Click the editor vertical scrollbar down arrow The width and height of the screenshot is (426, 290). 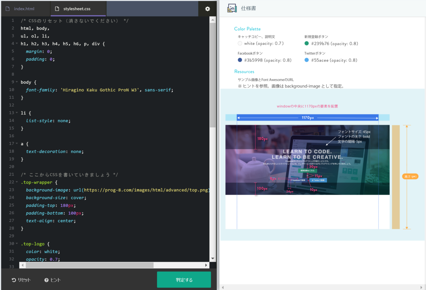click(213, 258)
